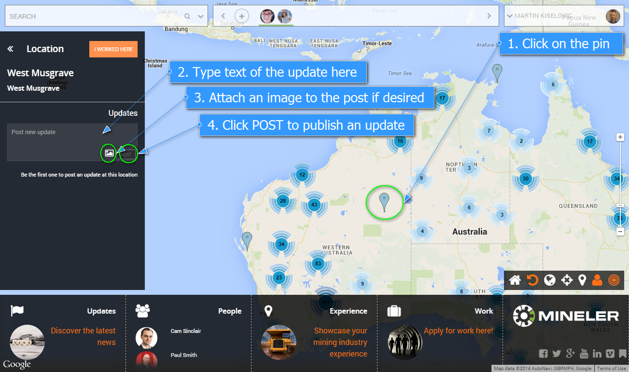
Task: Click the POST button to publish update
Action: pyautogui.click(x=126, y=155)
